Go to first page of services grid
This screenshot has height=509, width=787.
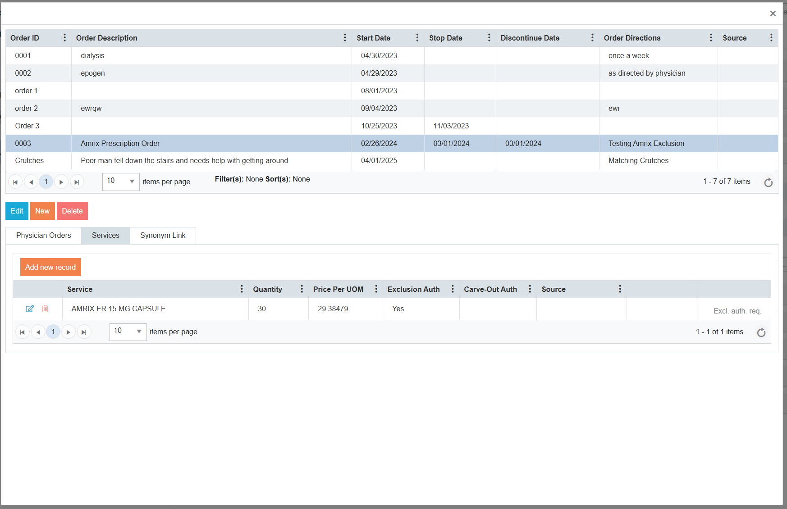23,332
